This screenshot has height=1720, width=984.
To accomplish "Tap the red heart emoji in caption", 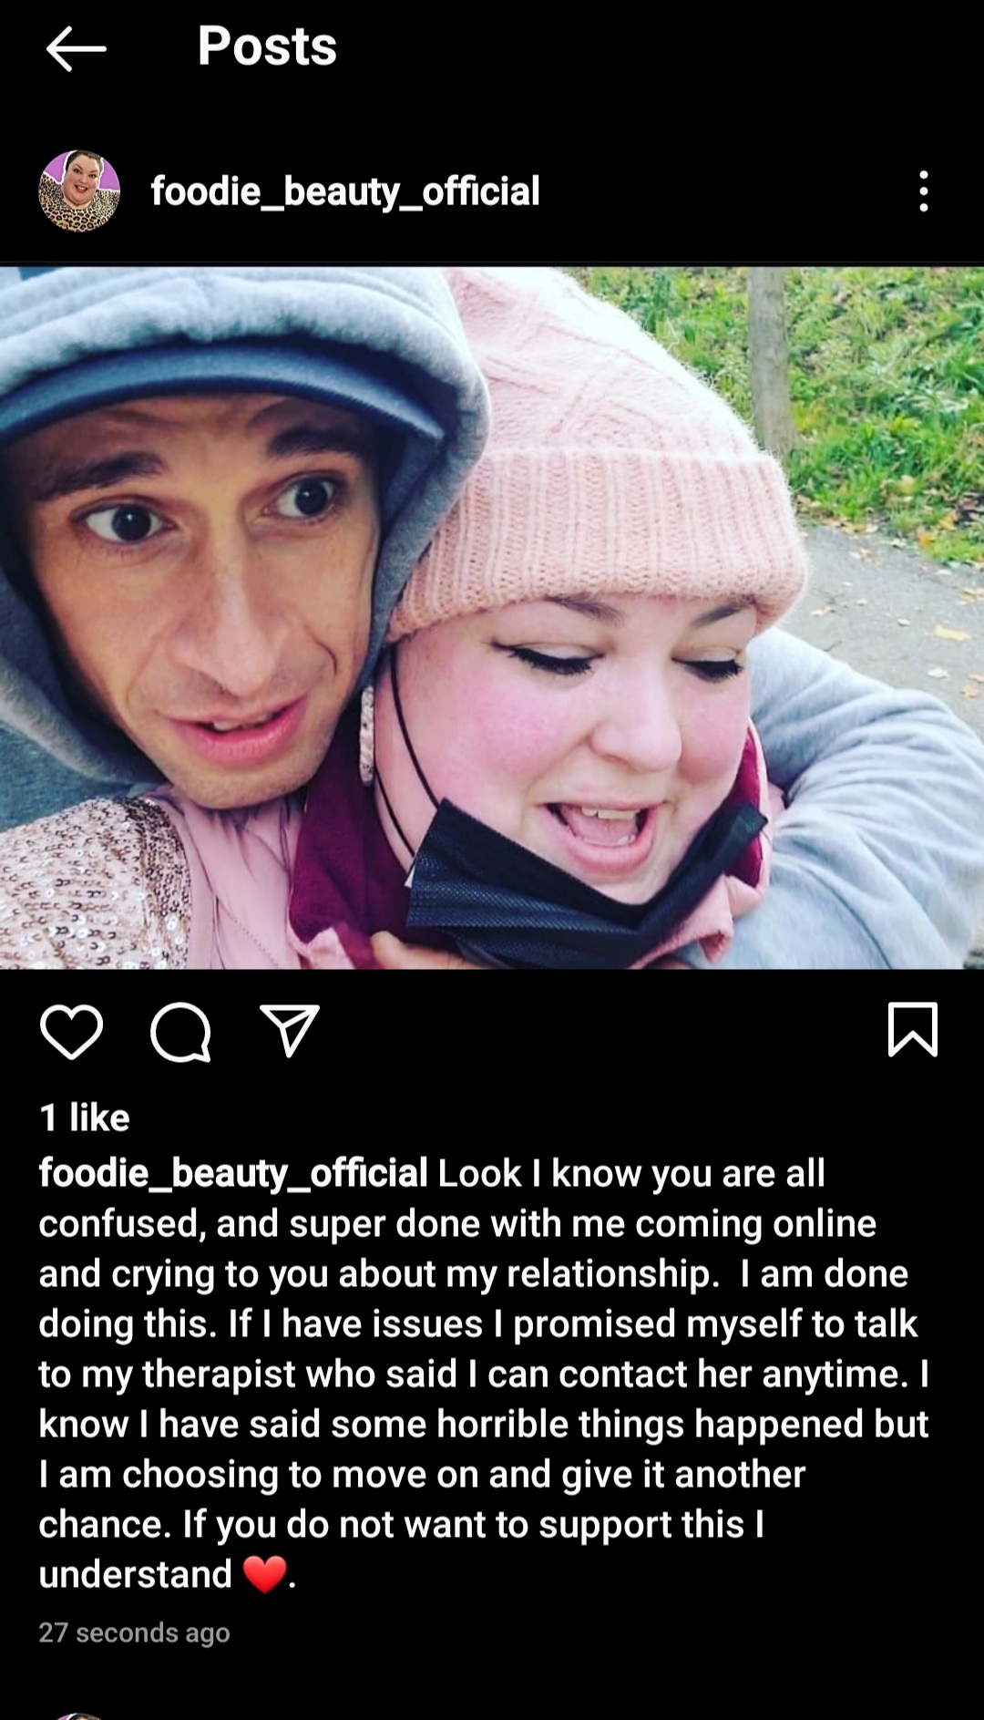I will click(x=265, y=1574).
